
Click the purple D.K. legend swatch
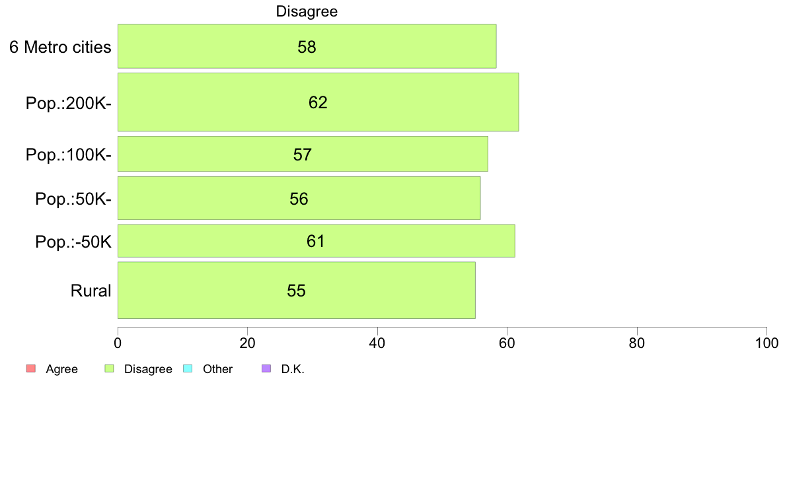[266, 369]
